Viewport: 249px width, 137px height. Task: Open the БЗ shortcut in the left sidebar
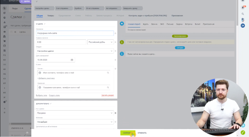[x=4, y=60]
